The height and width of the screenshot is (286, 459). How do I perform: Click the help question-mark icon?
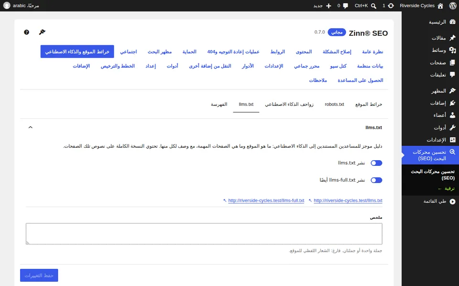point(26,32)
